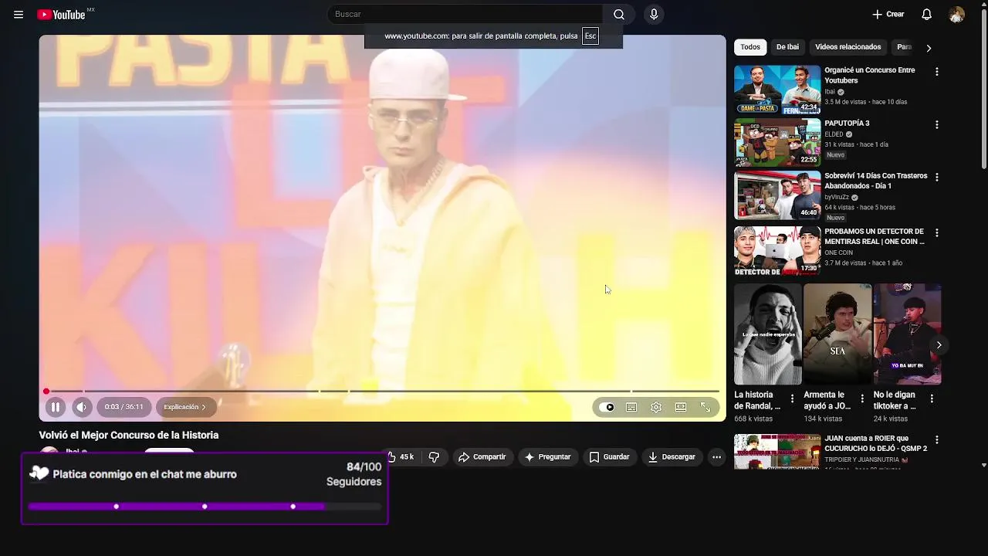Toggle subtitles in the player
Screen dimensions: 988x556
point(631,407)
